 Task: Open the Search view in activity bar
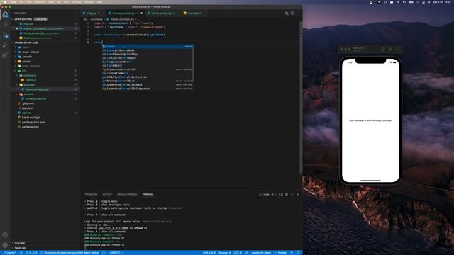(x=5, y=24)
